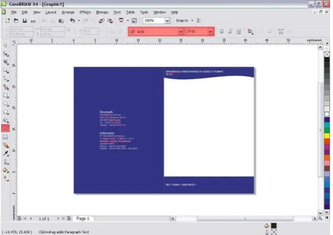Add a page after using right page icon

(69, 218)
